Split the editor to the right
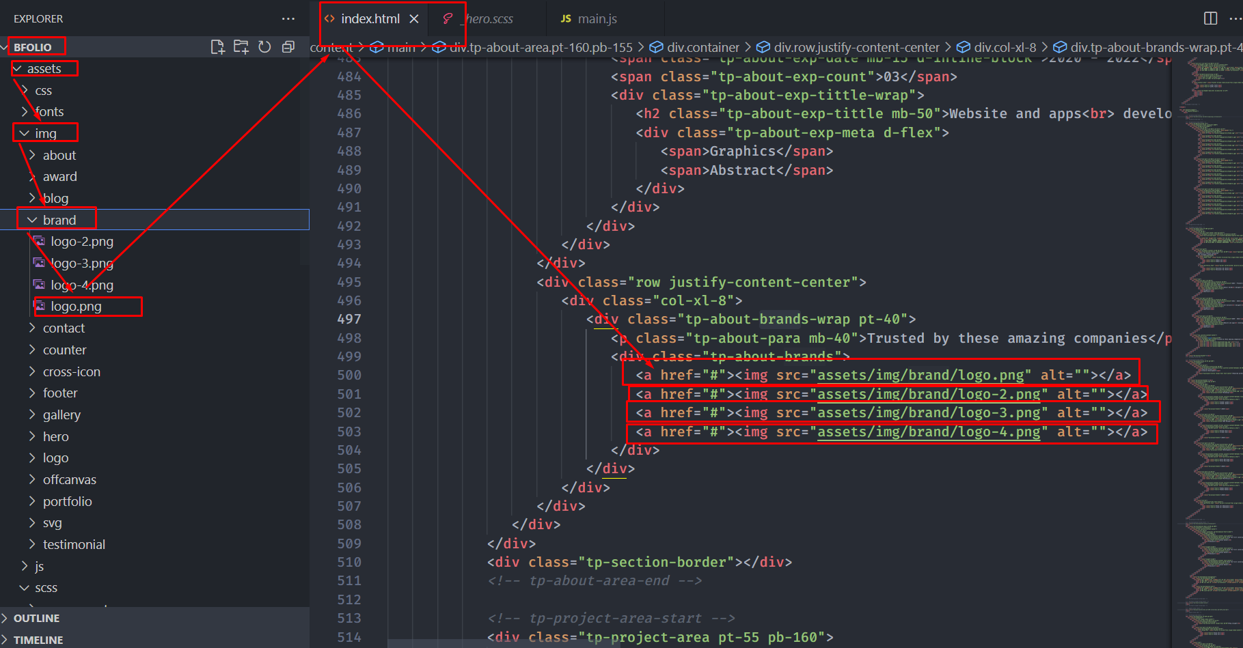1243x648 pixels. (x=1210, y=18)
